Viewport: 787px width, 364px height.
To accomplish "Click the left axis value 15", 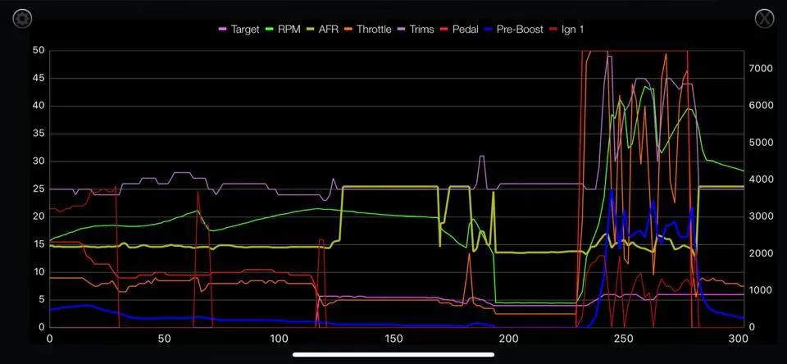I will (39, 244).
